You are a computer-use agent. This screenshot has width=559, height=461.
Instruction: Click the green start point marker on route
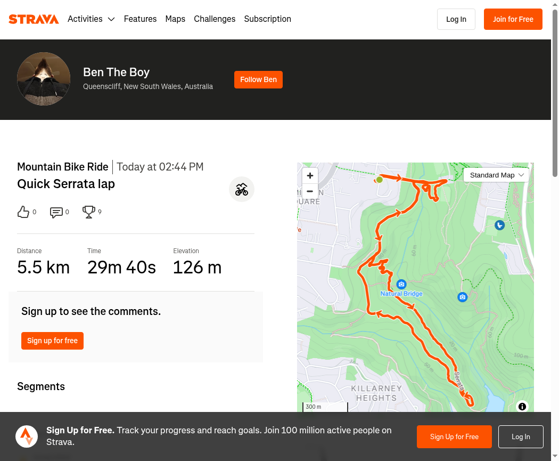click(x=379, y=180)
